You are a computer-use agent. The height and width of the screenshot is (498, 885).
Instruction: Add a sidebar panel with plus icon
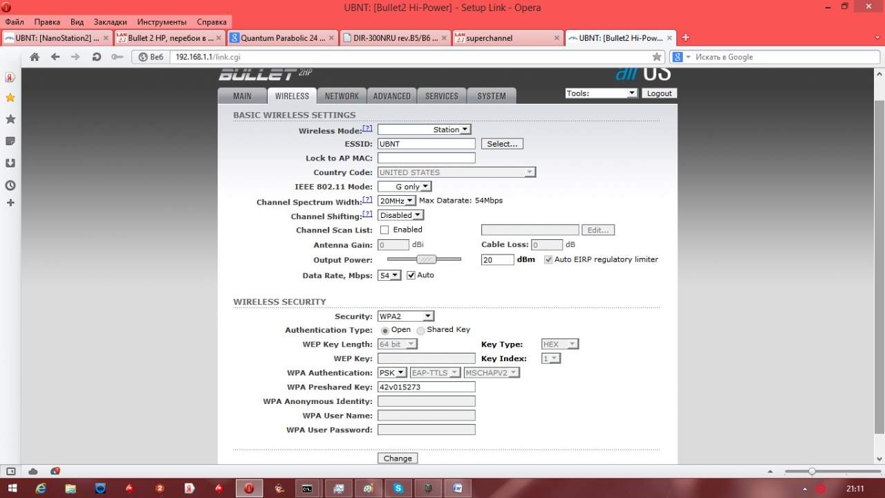10,203
